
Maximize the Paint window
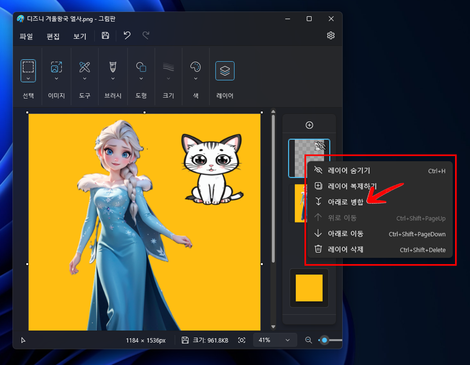pos(309,19)
